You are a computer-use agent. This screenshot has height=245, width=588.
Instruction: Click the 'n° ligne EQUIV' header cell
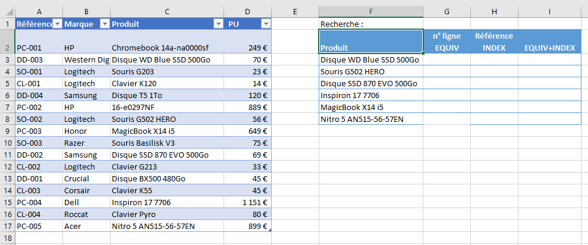(x=446, y=42)
